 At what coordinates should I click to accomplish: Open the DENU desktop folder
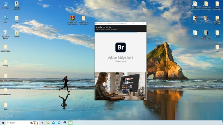pos(195,34)
